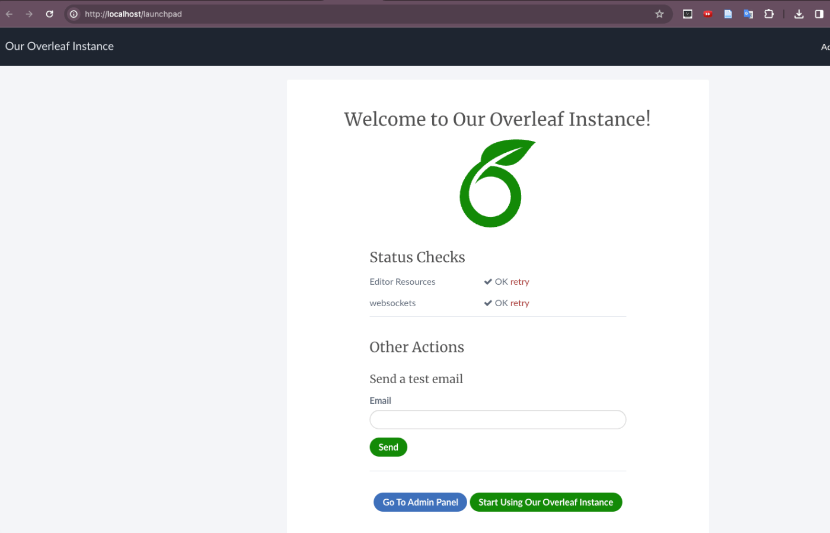Open the Our Overleaf Instance home link

point(59,46)
